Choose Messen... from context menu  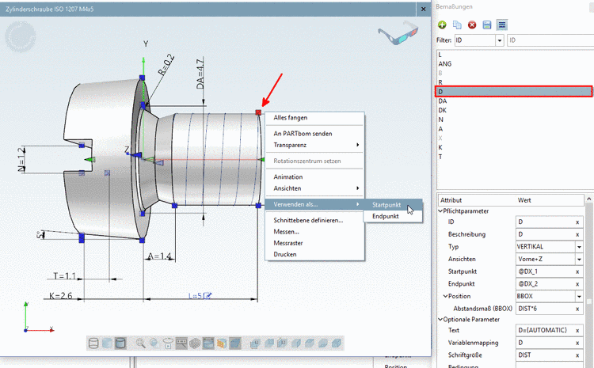click(314, 232)
